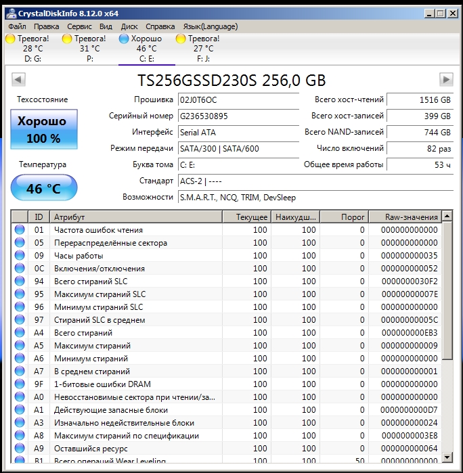Click the 46 °C temperature button
The width and height of the screenshot is (463, 473).
44,187
